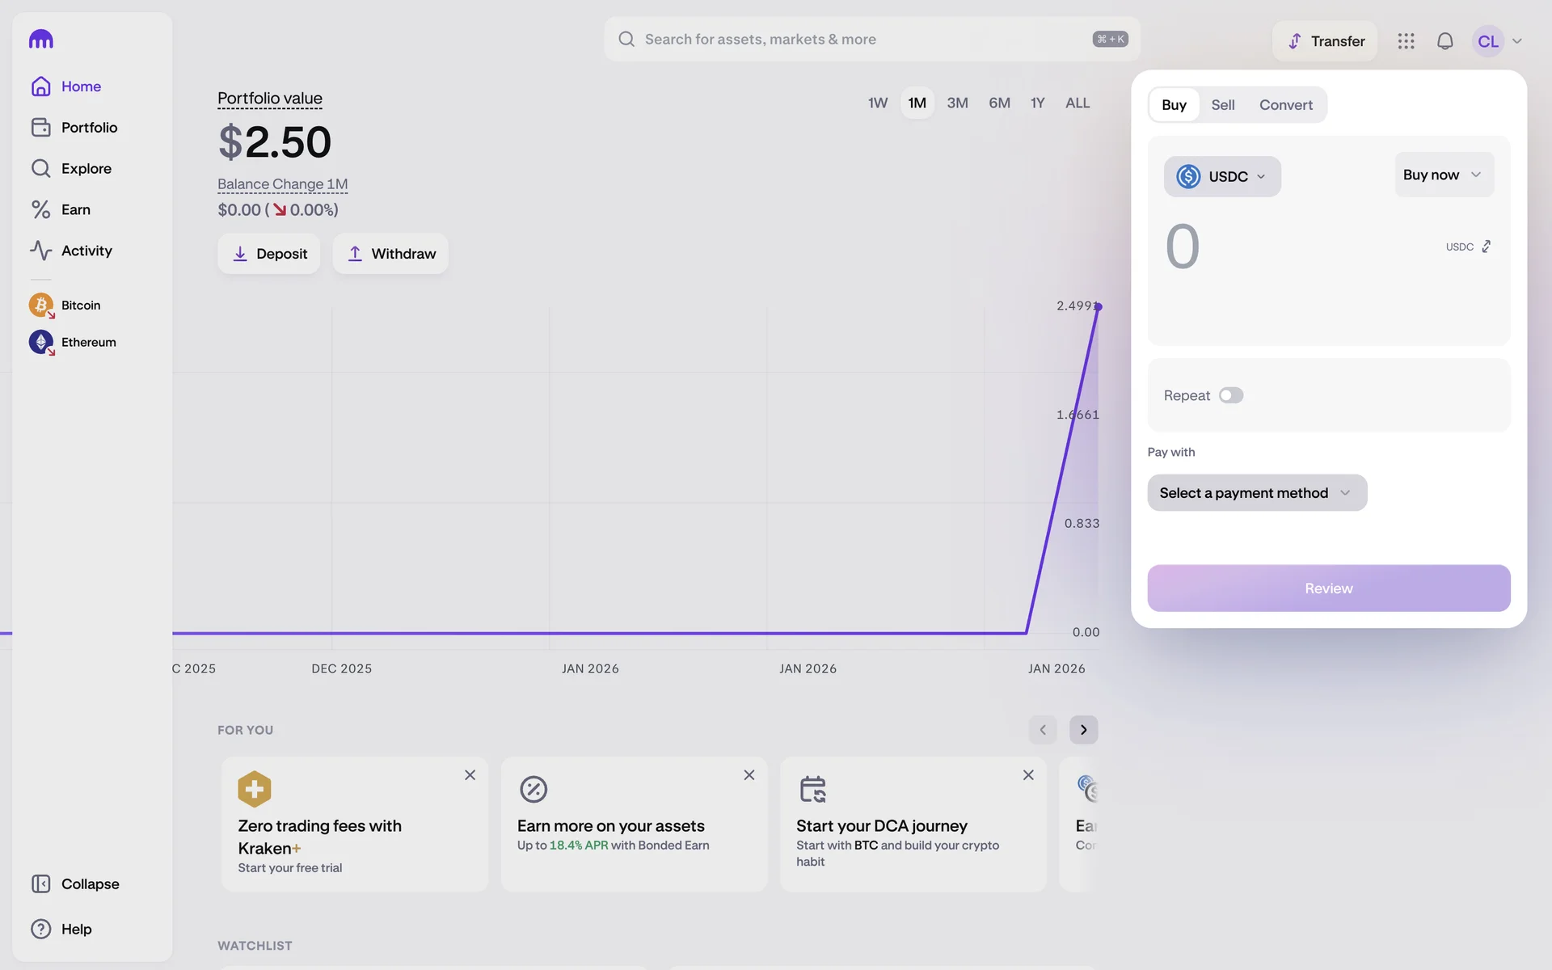Focus the search assets field
Screen dimensions: 1552x970
click(x=857, y=39)
